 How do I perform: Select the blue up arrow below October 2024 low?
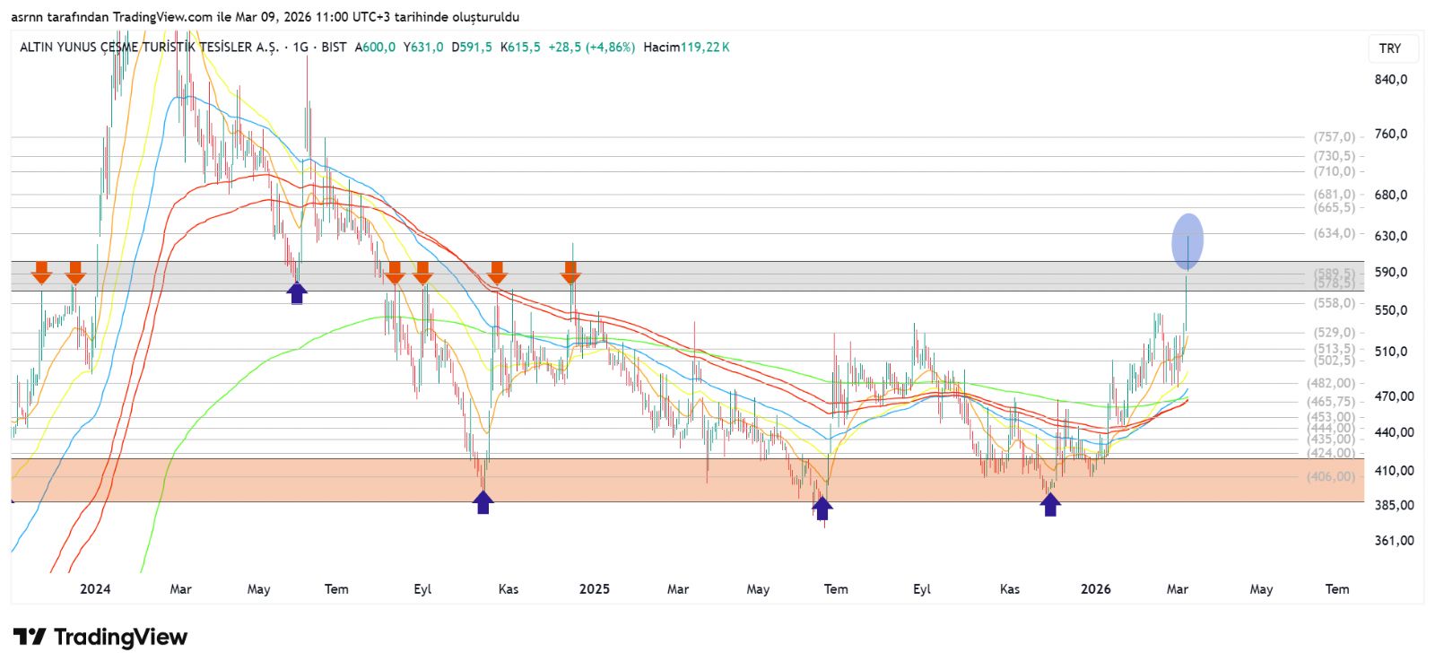(x=483, y=502)
